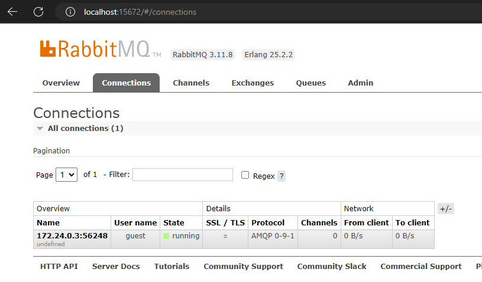Open the Server Docs footer link
The width and height of the screenshot is (482, 282).
(x=116, y=267)
